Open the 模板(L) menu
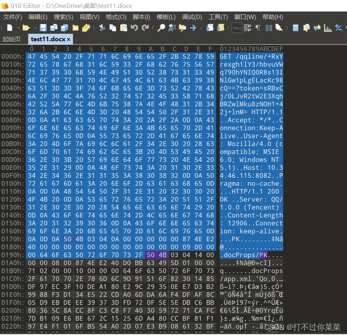The width and height of the screenshot is (347, 335). point(166,17)
